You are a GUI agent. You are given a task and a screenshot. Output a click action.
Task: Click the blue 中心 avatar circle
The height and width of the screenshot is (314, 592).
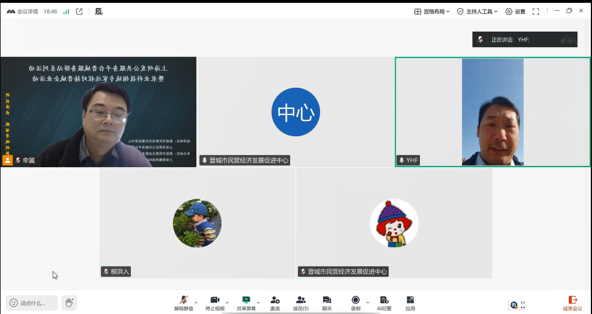[x=295, y=112]
